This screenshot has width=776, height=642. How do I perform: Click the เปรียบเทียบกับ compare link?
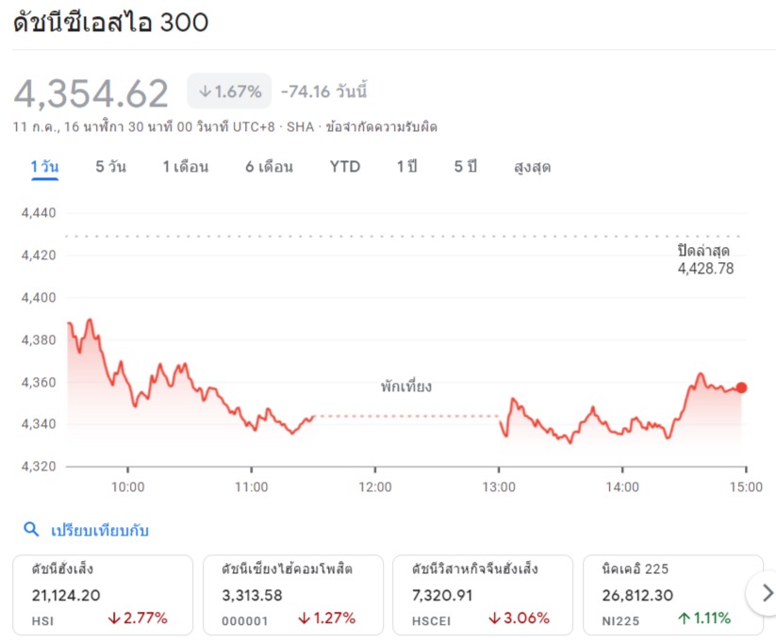point(99,530)
